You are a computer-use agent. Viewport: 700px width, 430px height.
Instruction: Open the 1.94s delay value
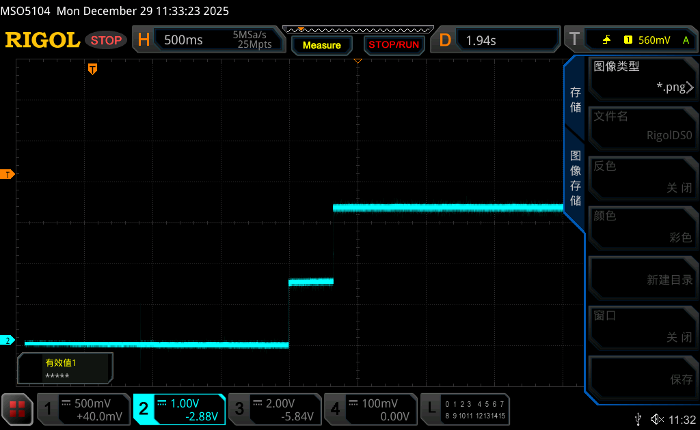click(481, 40)
